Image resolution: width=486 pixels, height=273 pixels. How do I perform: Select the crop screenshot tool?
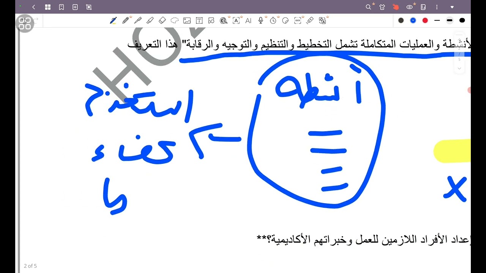[x=89, y=7]
